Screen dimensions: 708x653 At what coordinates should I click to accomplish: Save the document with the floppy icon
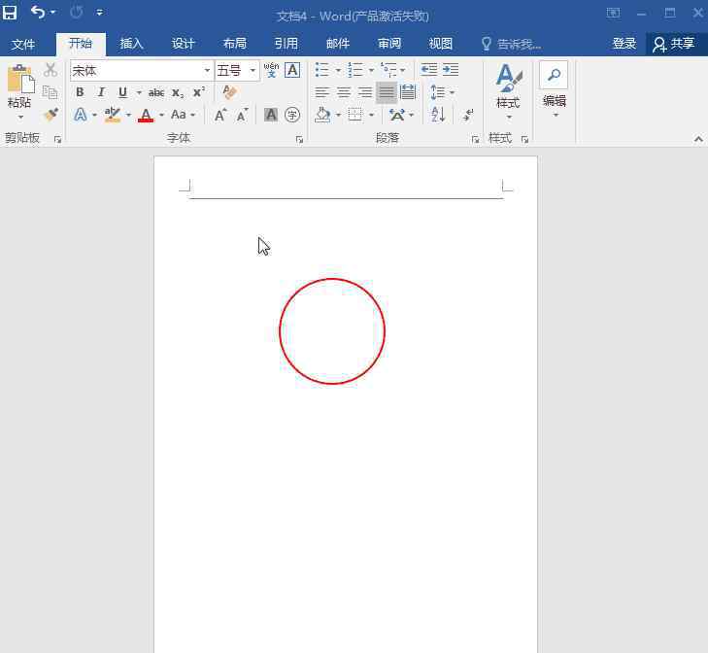pos(10,13)
